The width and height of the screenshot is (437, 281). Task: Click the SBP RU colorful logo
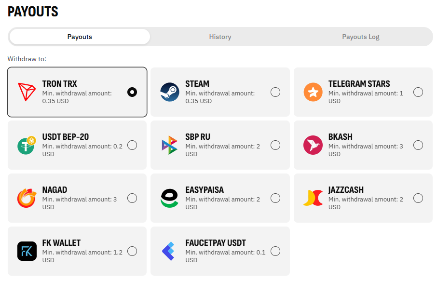170,145
